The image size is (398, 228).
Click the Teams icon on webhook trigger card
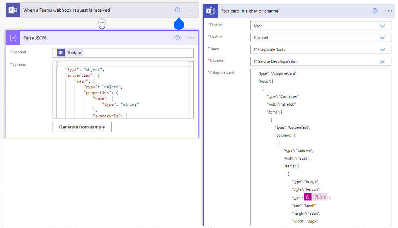pos(13,10)
